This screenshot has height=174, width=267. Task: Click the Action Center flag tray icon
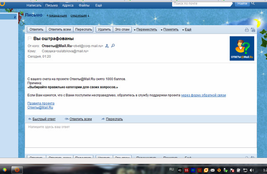pos(232,170)
